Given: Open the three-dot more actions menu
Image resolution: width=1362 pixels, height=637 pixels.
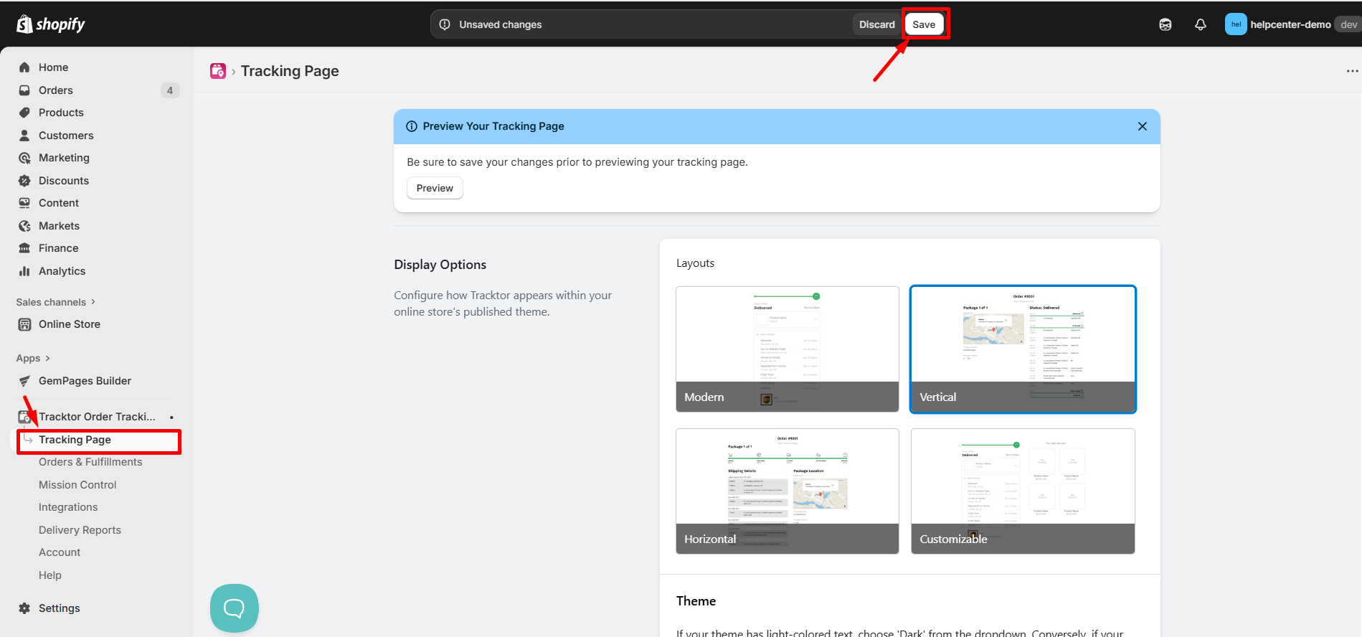Looking at the screenshot, I should click(x=1352, y=71).
